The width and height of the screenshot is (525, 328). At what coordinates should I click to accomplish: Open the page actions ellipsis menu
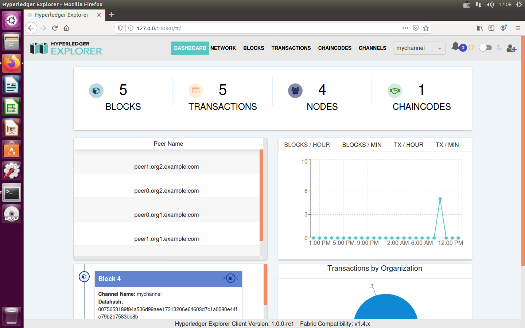coord(405,28)
